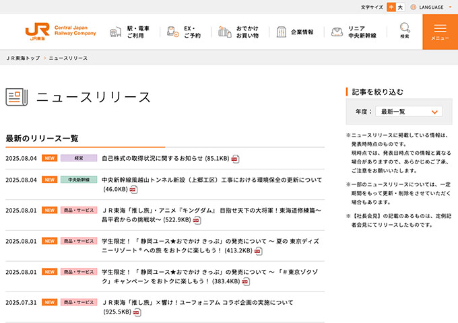Screen dimensions: 458x323
Task: Click the purple 経営 category tag
Action: click(79, 158)
